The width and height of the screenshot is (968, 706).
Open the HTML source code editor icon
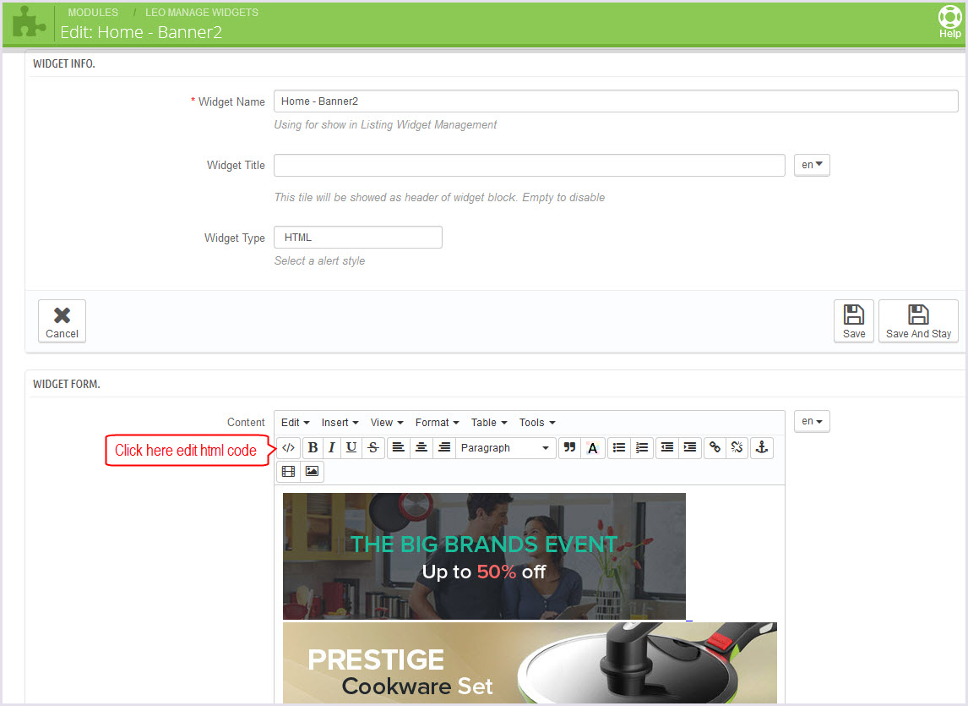(288, 447)
